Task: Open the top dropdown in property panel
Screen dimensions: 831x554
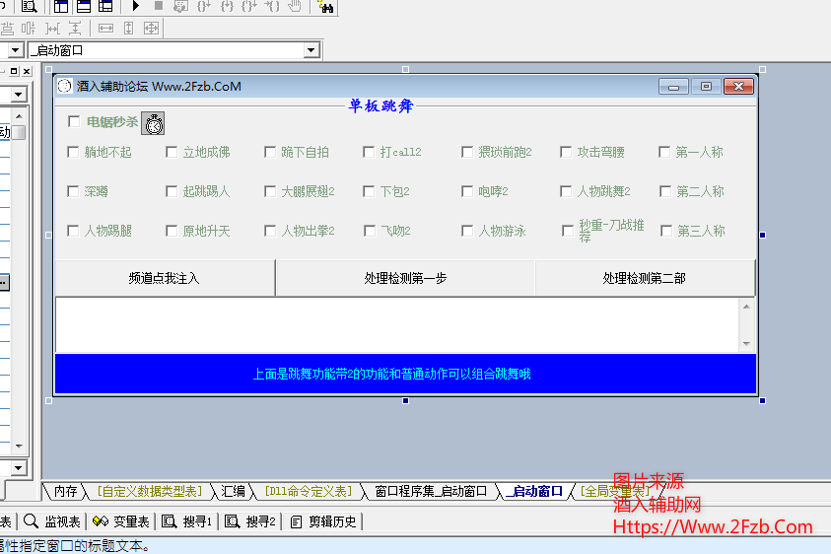Action: (x=19, y=95)
